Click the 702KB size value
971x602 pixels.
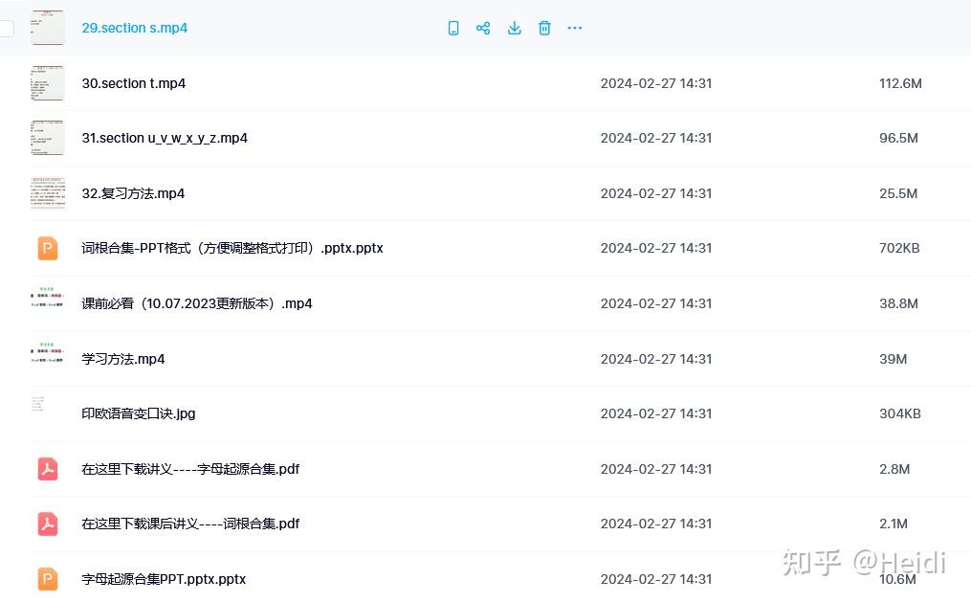click(x=899, y=248)
